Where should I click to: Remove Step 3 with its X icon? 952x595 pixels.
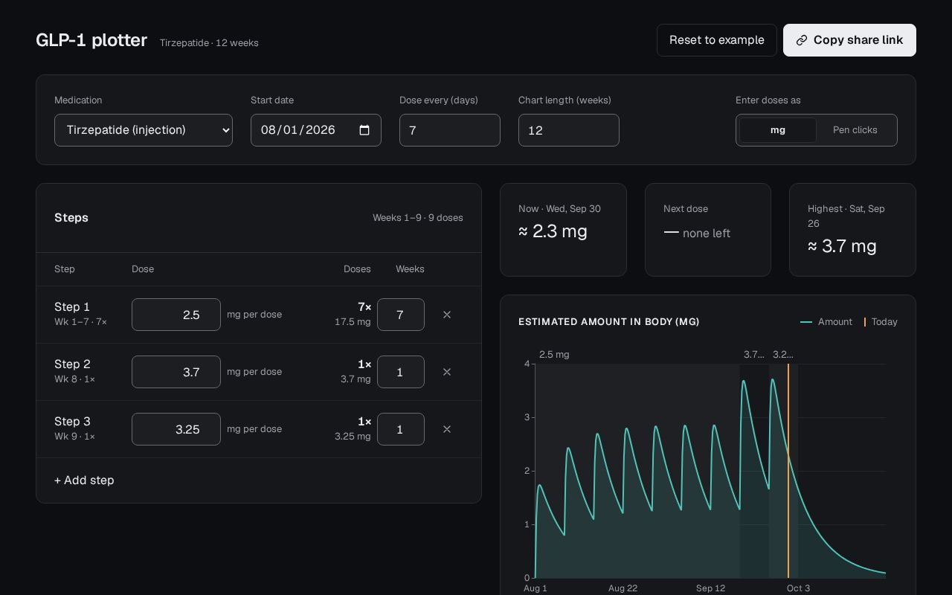(x=447, y=429)
